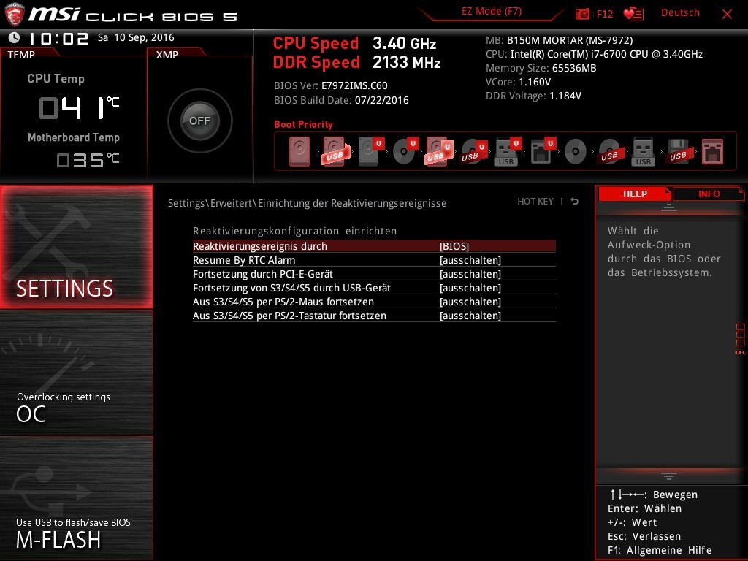Viewport: 748px width, 561px height.
Task: Click the clock icon beside the time
Action: tap(15, 37)
